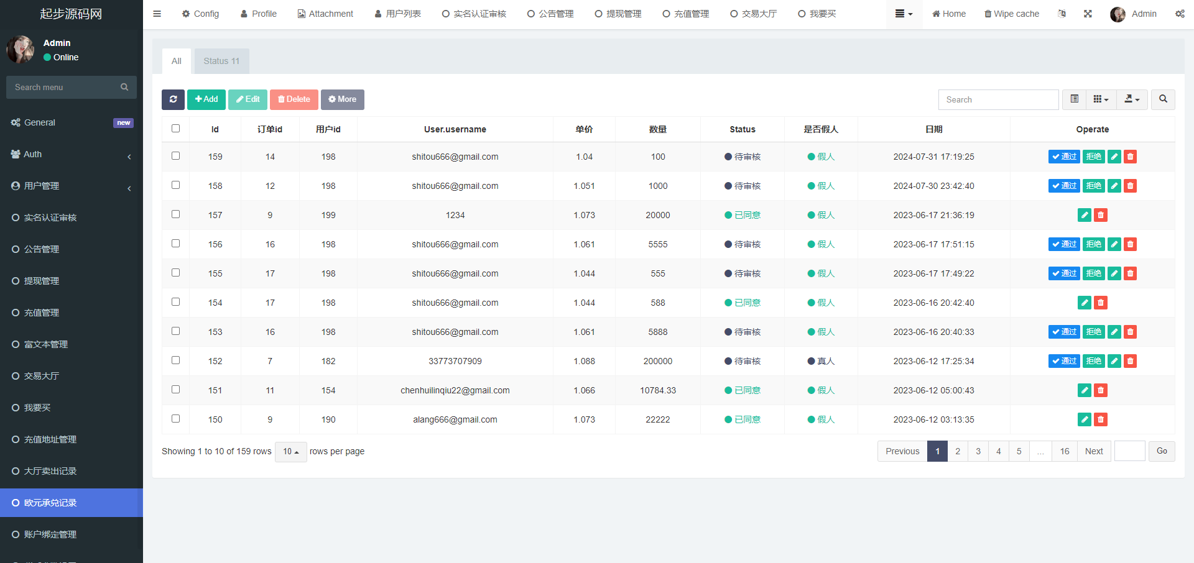Open the columns visibility dropdown
1194x563 pixels.
point(1101,99)
